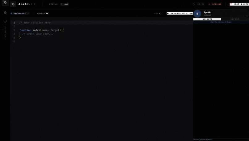The width and height of the screenshot is (249, 141).
Task: Click the OFFLINE label under Synth name
Action: (207, 15)
